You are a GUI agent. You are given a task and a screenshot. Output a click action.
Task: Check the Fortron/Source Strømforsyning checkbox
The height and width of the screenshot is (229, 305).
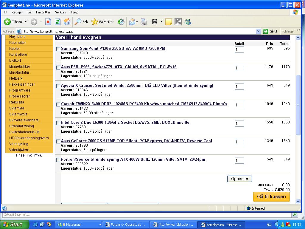(x=58, y=160)
